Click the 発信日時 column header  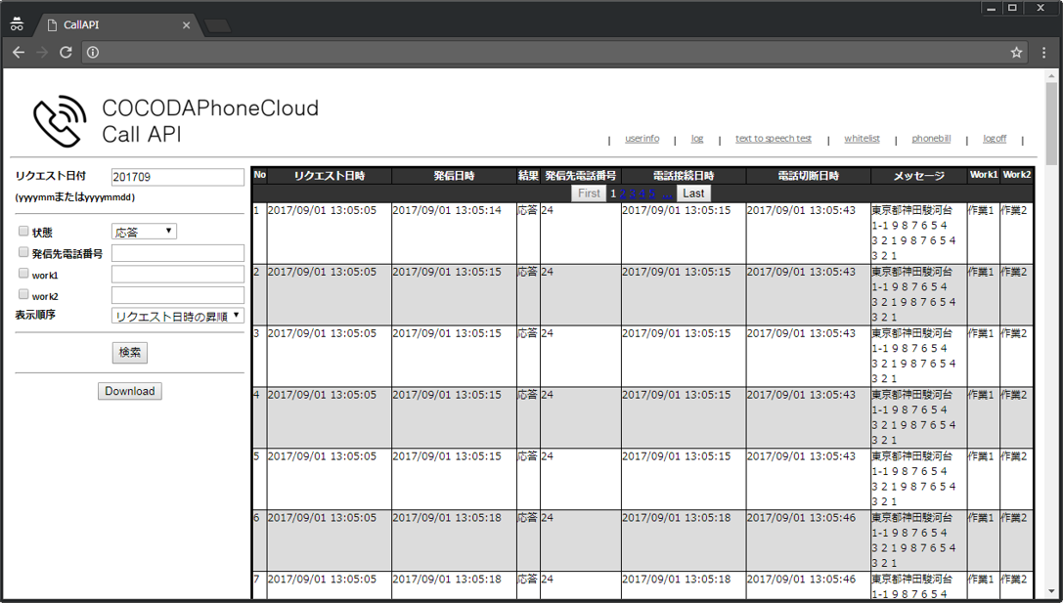[x=454, y=176]
